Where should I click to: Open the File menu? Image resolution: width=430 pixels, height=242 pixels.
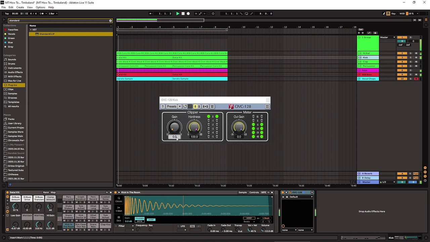click(x=3, y=7)
